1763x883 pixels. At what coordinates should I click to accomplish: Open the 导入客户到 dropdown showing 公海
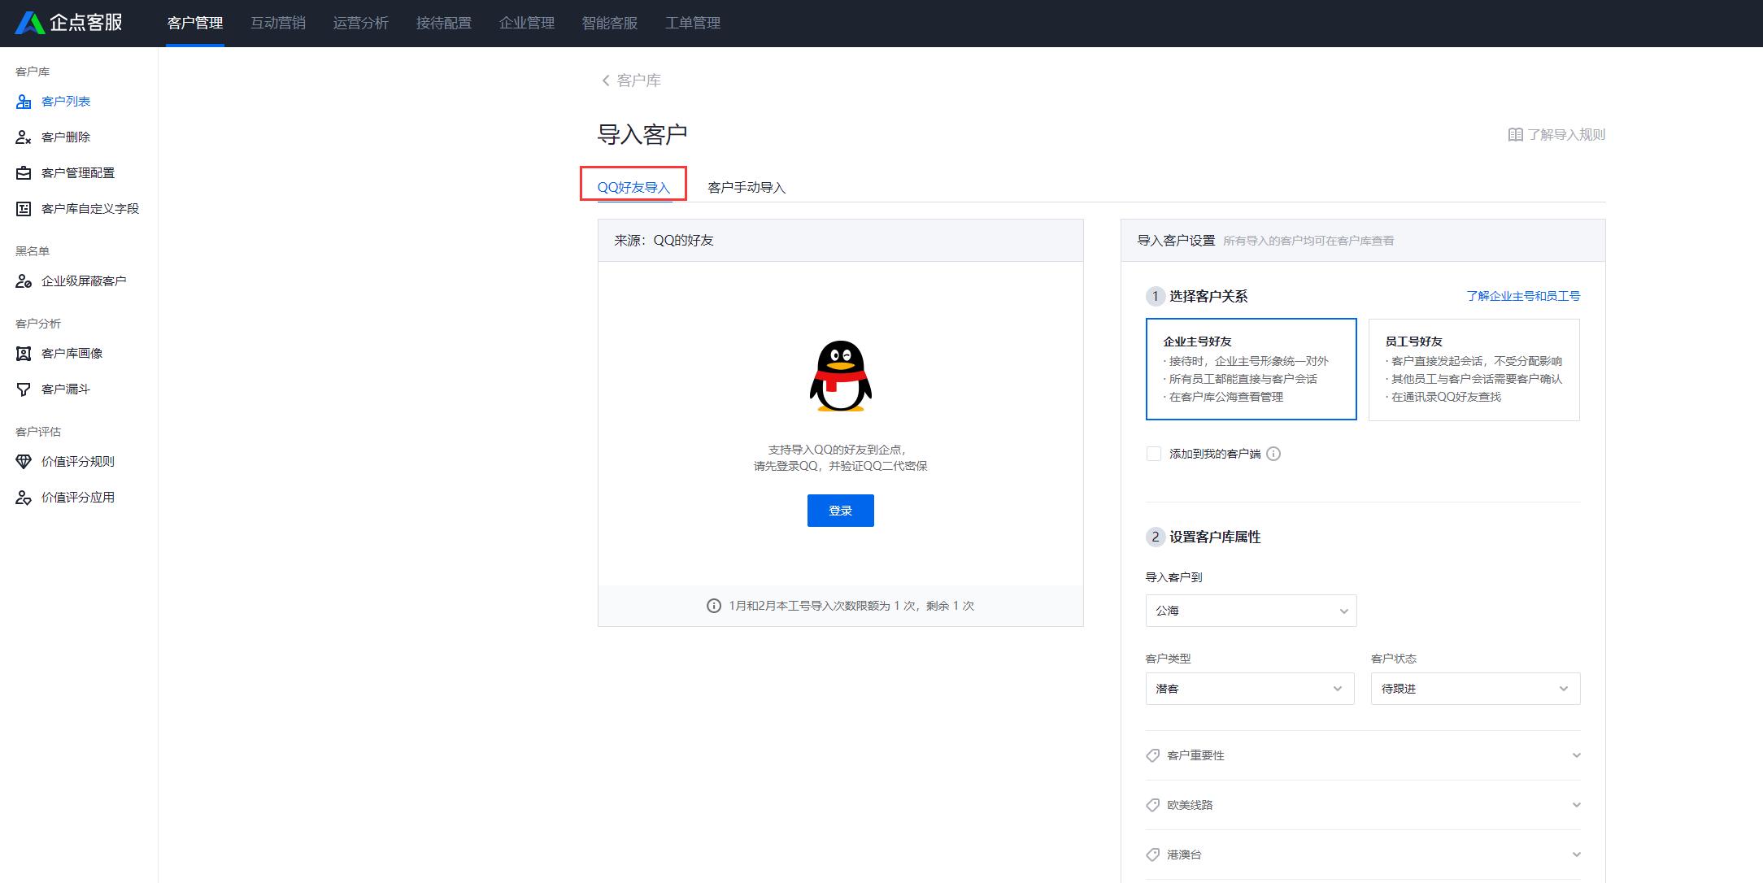click(x=1250, y=611)
